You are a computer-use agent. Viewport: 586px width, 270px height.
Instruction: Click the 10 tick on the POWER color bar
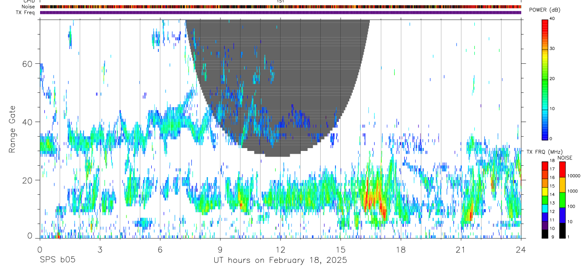coord(552,109)
